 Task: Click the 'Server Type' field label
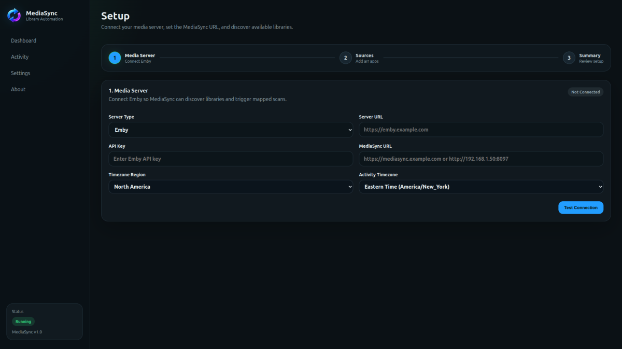(x=121, y=117)
